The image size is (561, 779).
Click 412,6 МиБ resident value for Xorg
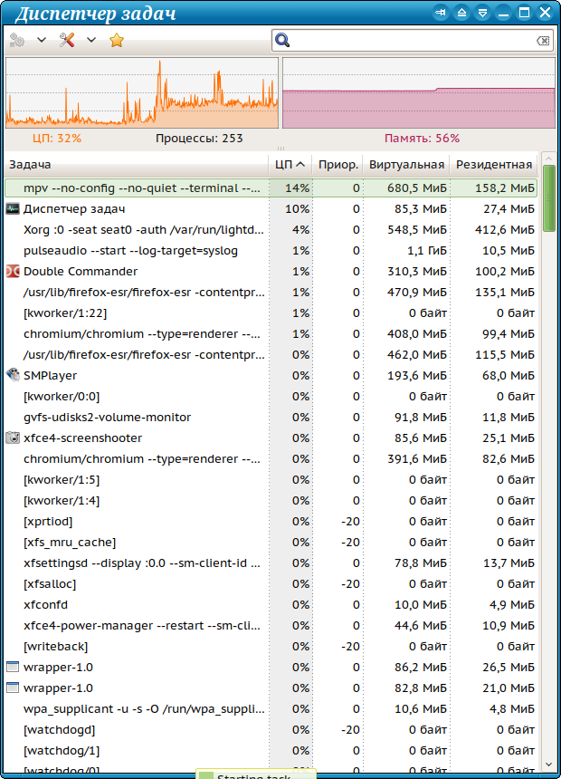coord(504,230)
